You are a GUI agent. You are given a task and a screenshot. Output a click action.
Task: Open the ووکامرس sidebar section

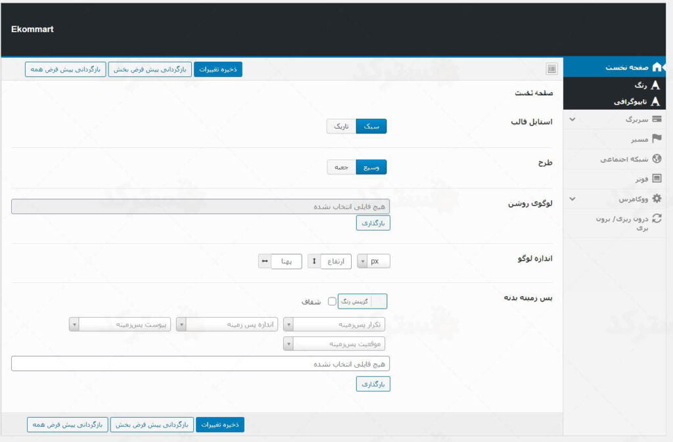[x=634, y=198]
